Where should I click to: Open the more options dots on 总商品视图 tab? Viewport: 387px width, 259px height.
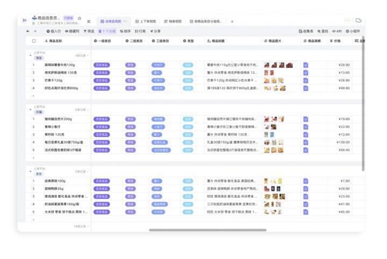(125, 21)
